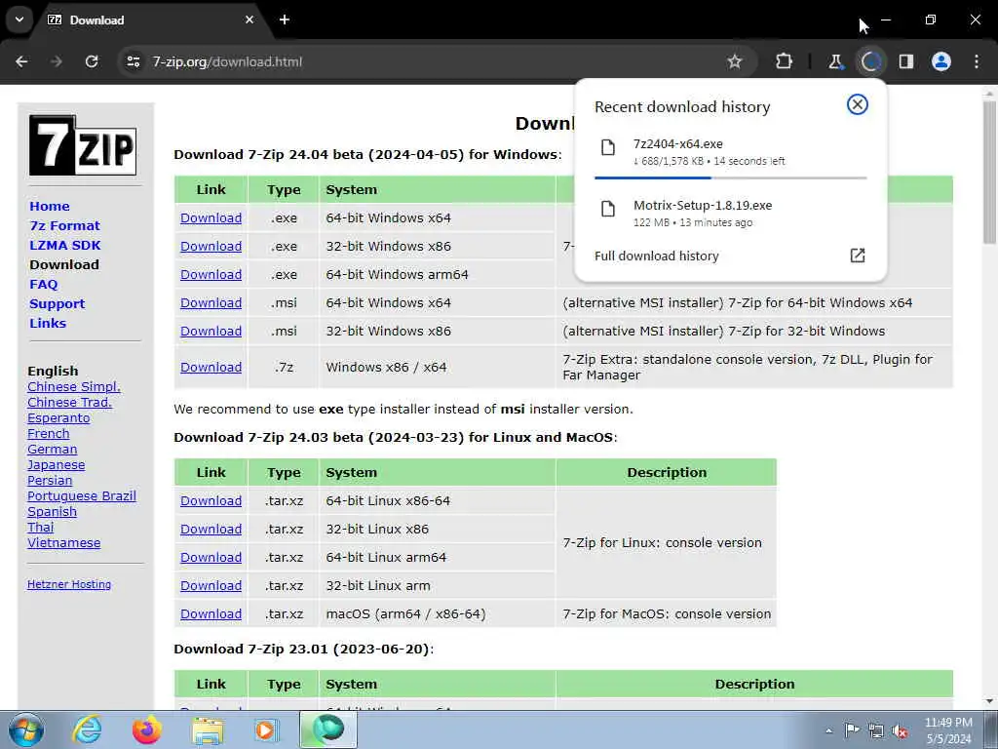
Task: Open Windows Media Player from the taskbar
Action: [266, 729]
